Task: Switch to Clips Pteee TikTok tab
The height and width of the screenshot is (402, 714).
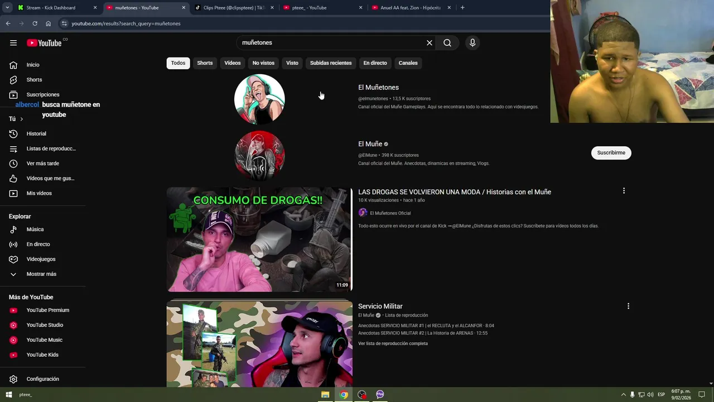Action: [234, 8]
